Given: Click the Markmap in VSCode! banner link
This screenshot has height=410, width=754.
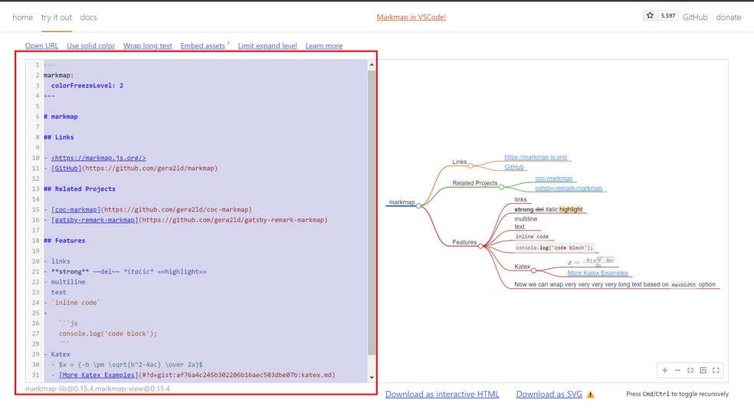Looking at the screenshot, I should point(411,17).
